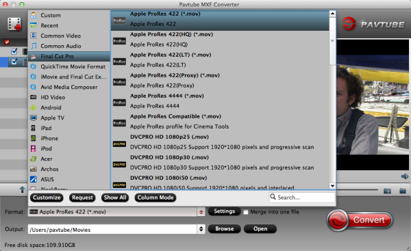The image size is (411, 251).
Task: Click the iPhone device icon
Action: click(x=34, y=138)
